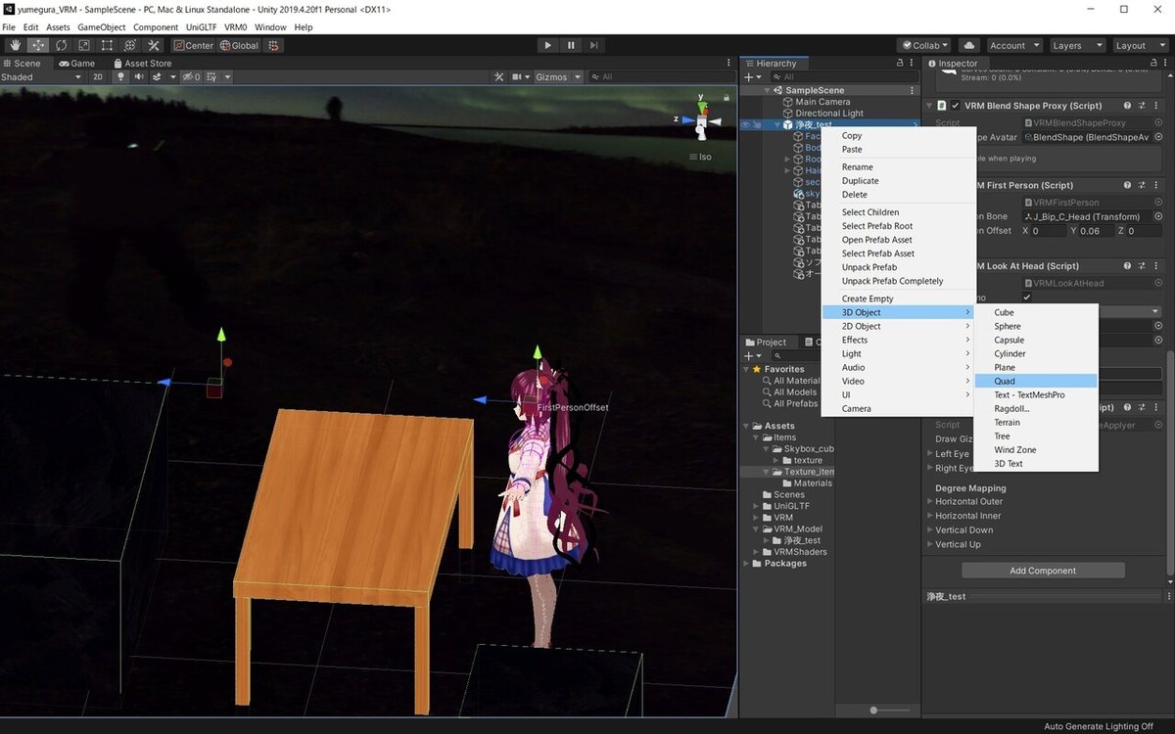This screenshot has width=1175, height=734.
Task: Adjust Project panel icon size slider
Action: tap(874, 710)
